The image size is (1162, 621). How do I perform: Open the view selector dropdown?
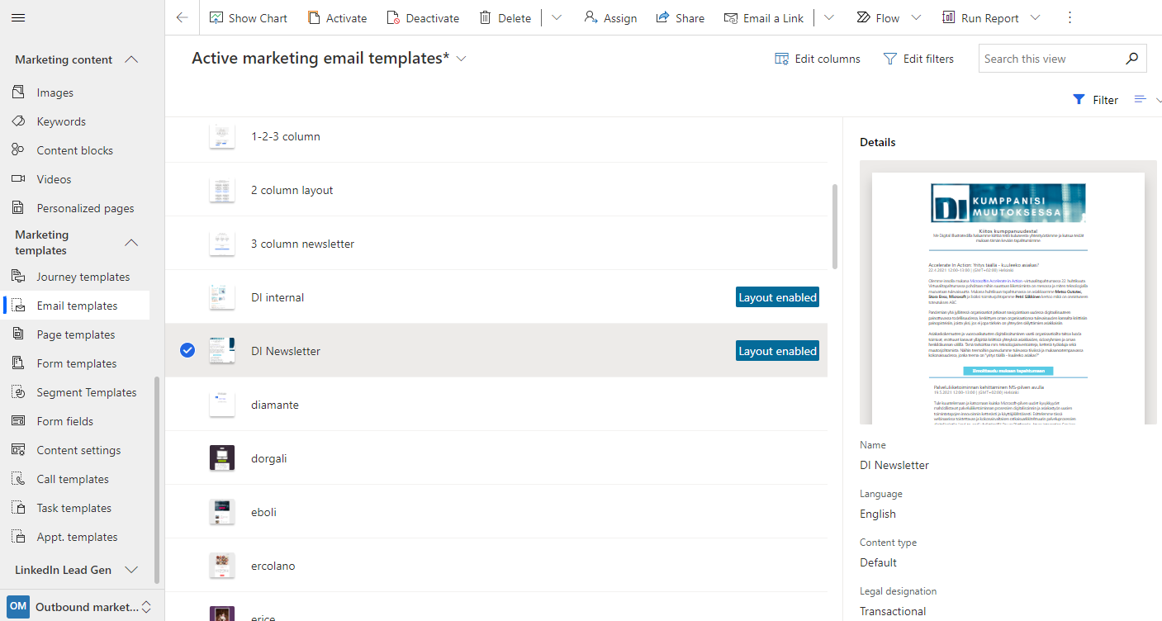(x=462, y=59)
